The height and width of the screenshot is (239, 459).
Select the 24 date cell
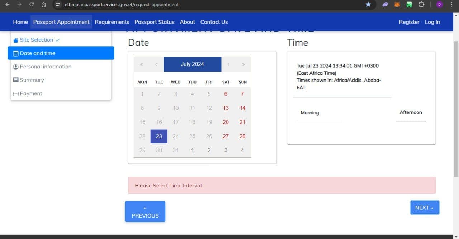[x=176, y=136]
